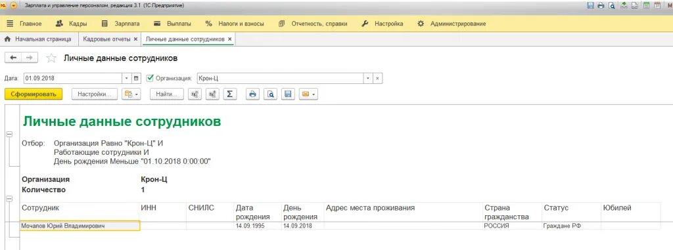This screenshot has height=250, width=673.
Task: Open the Зарплата section
Action: coord(121,24)
